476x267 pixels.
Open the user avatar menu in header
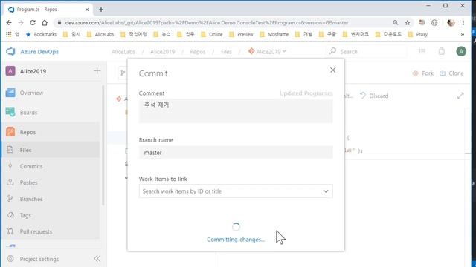[461, 51]
